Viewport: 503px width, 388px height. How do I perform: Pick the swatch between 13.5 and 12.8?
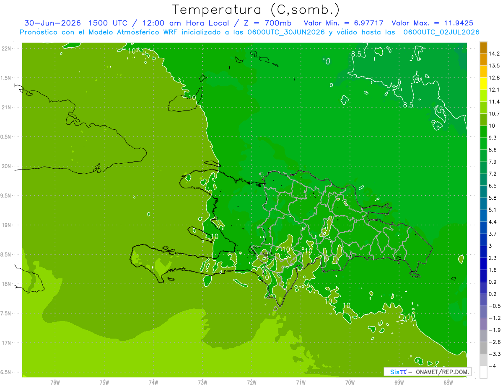(483, 72)
